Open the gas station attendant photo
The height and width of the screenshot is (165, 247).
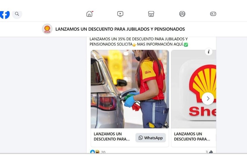[x=130, y=89]
